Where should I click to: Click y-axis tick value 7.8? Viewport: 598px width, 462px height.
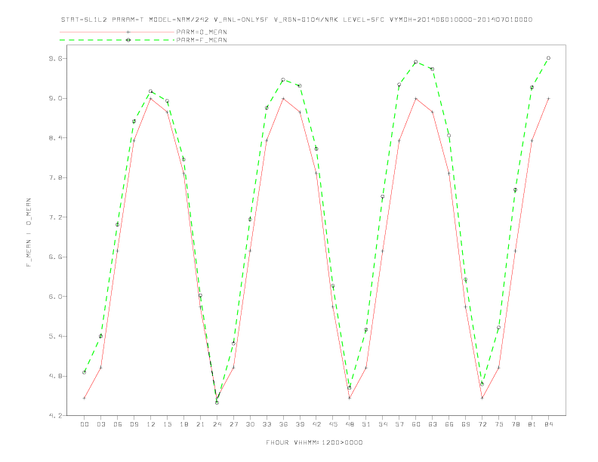[55, 177]
